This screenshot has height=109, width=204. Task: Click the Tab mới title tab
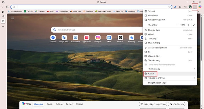[x=101, y=2]
